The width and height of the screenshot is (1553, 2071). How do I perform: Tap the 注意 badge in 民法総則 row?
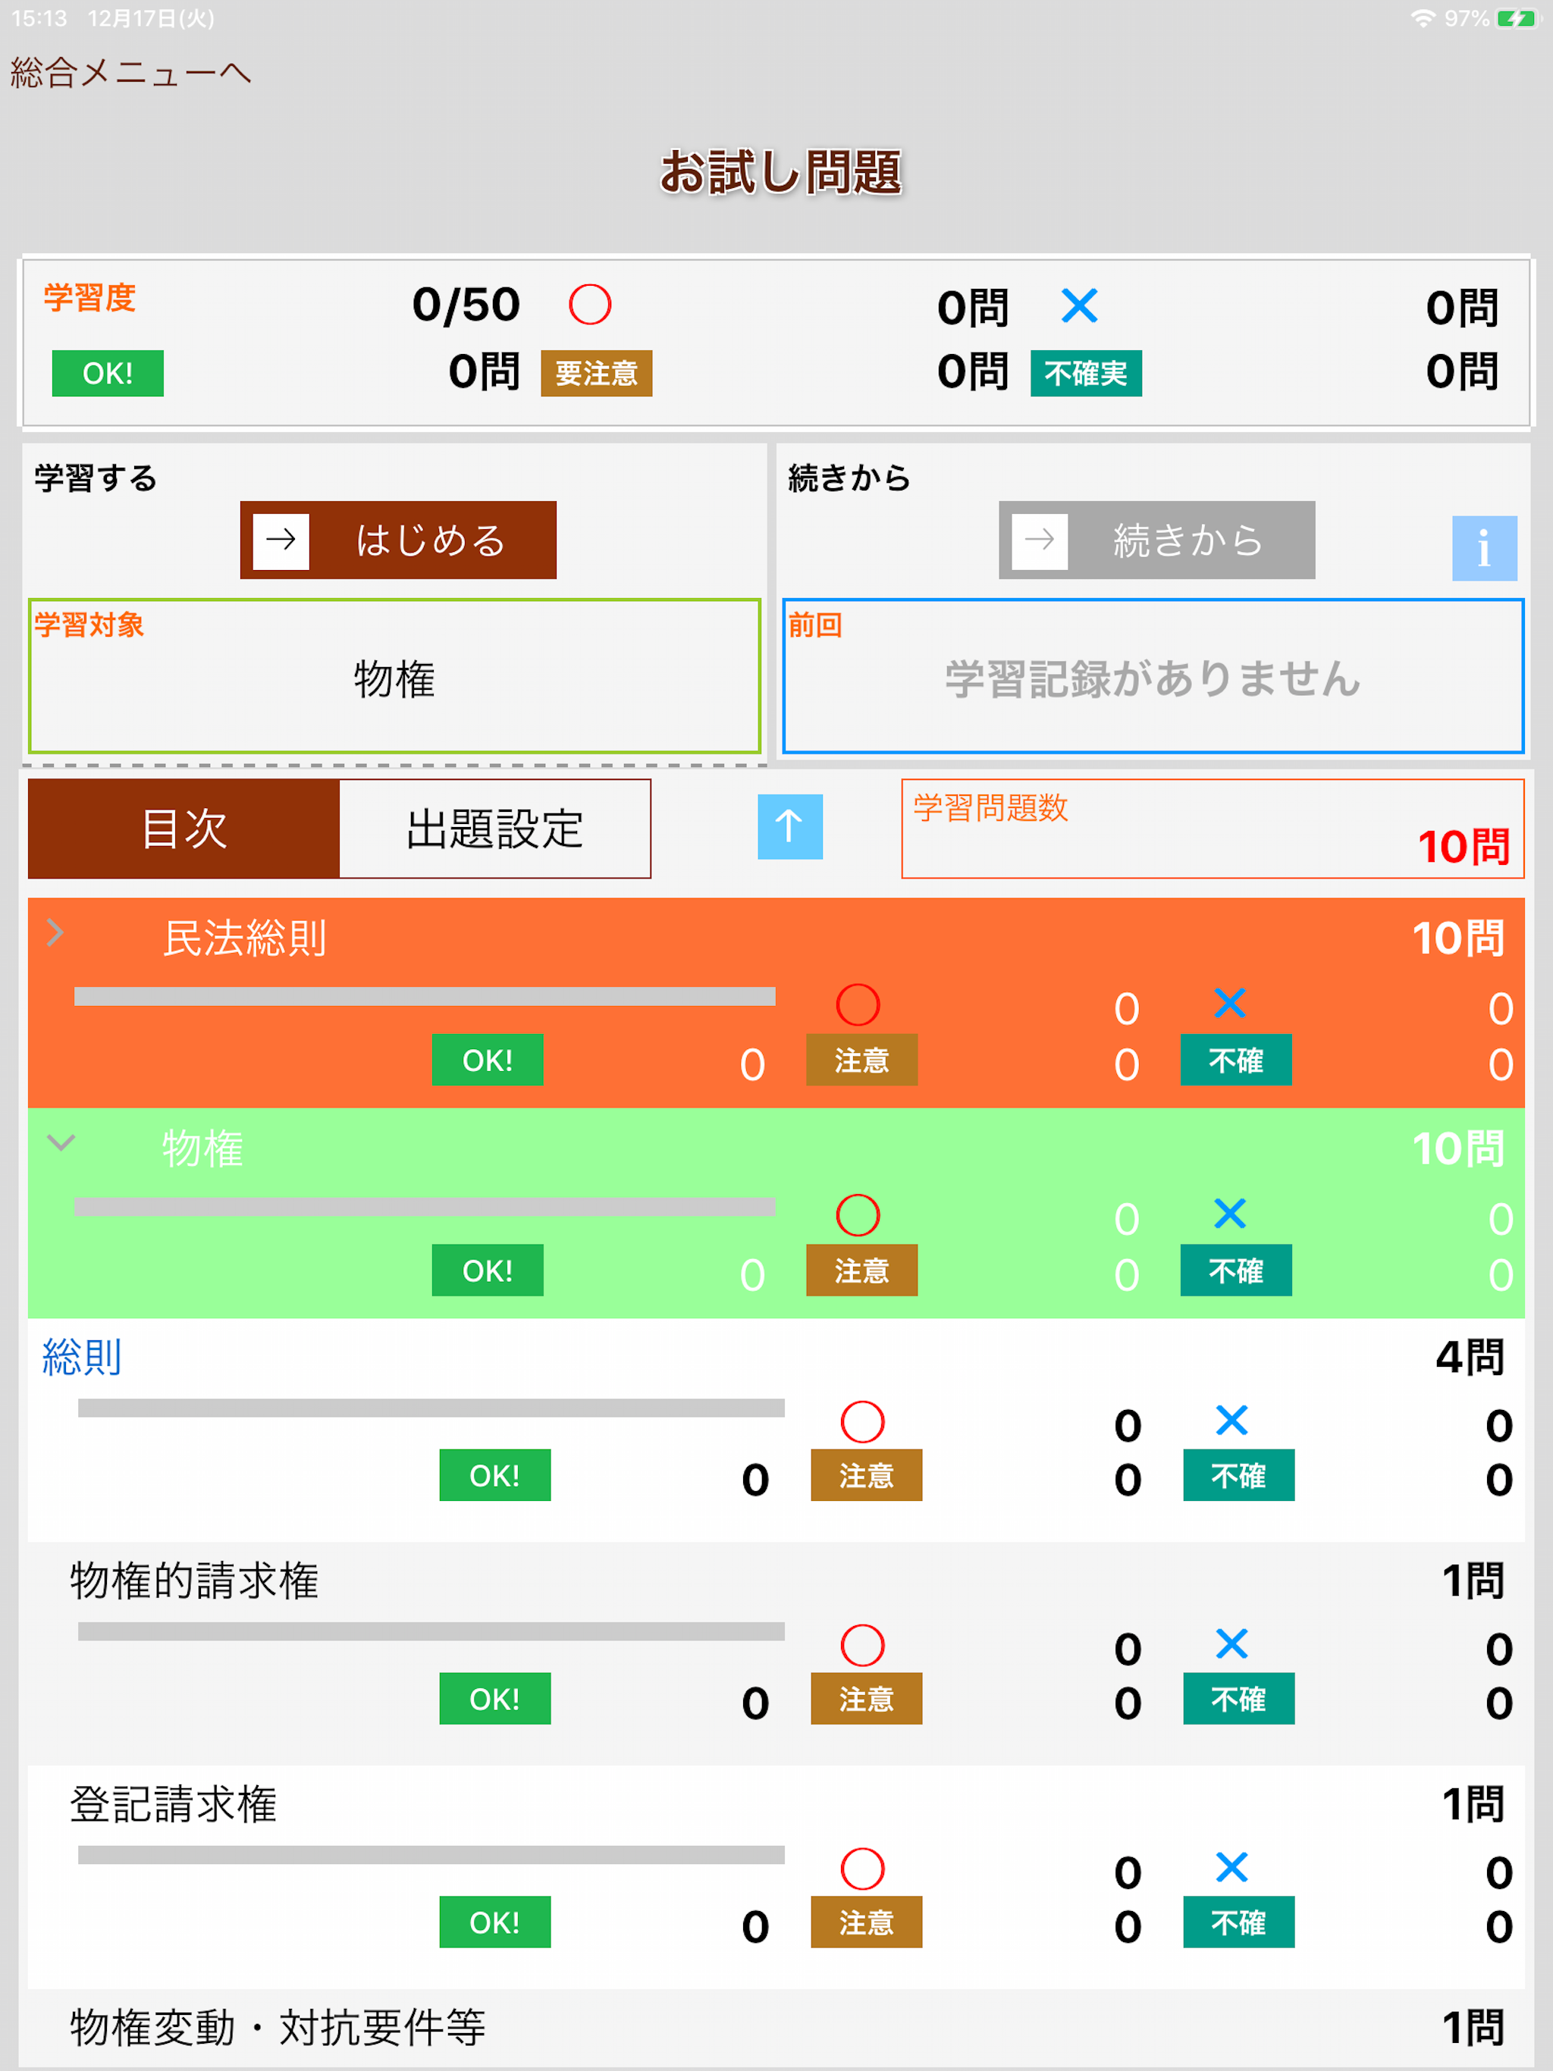(x=861, y=1060)
